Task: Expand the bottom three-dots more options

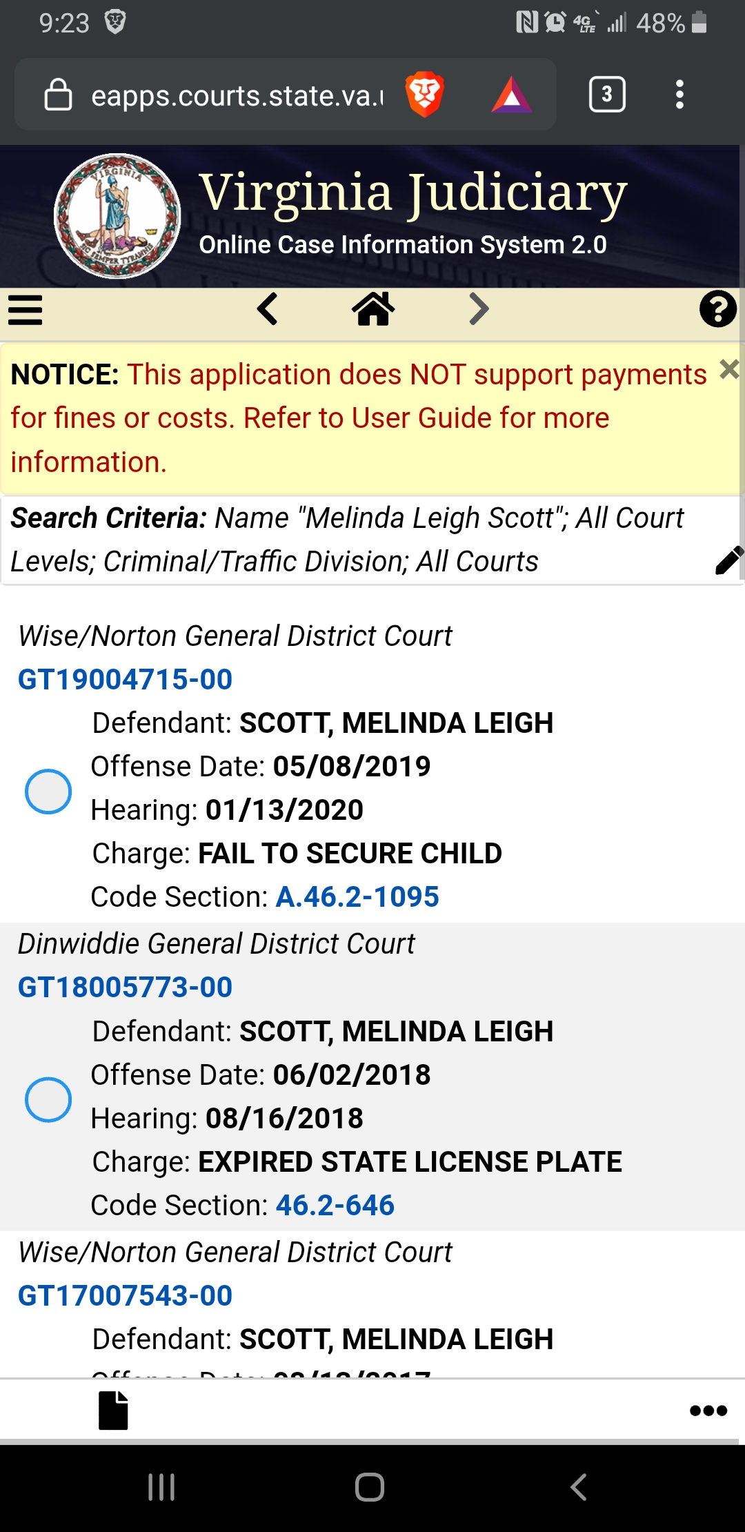Action: coord(708,1411)
